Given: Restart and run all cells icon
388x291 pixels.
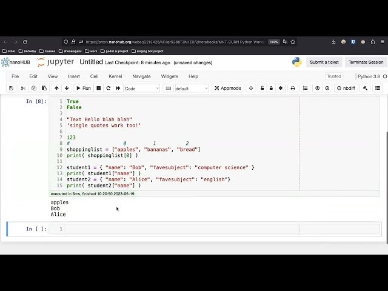Looking at the screenshot, I should click(118, 88).
